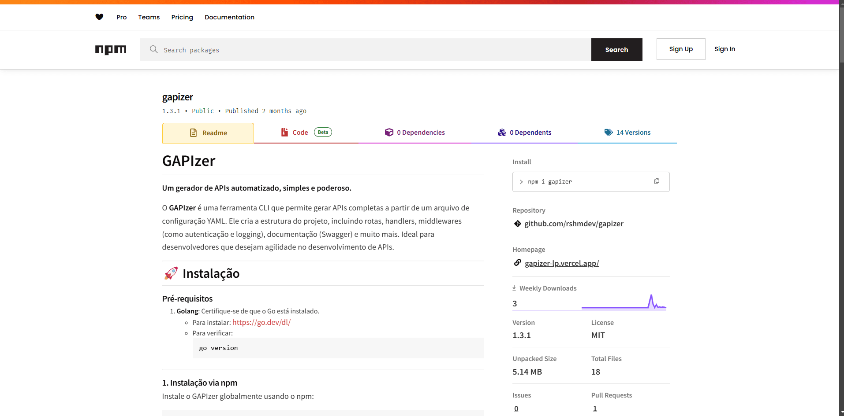This screenshot has width=844, height=416.
Task: Click the Dependents boxes icon
Action: tap(502, 132)
